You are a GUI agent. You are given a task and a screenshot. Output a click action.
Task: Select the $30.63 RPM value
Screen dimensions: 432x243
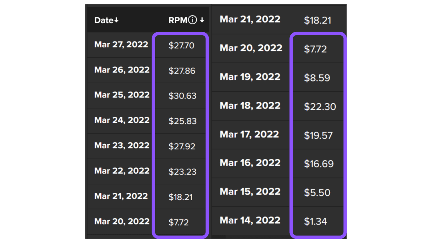tap(182, 96)
